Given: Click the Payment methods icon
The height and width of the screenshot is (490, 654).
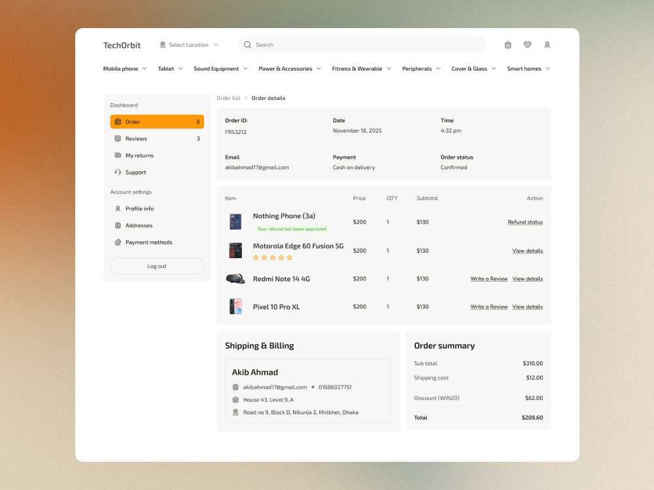Looking at the screenshot, I should (x=118, y=242).
